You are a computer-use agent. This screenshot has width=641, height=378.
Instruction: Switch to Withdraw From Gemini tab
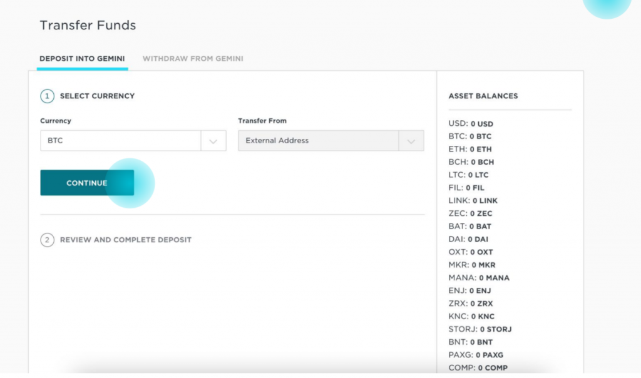193,58
